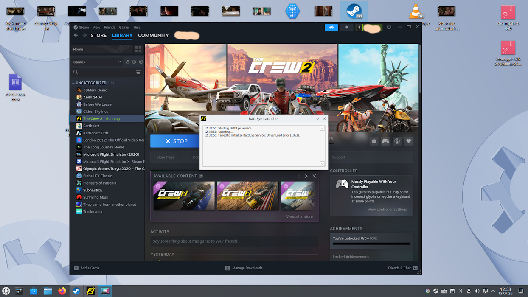Open controller layout for The Crew 2

coord(385,141)
